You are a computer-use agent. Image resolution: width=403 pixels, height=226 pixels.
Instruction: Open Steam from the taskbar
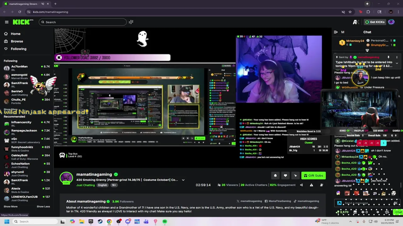(100, 222)
